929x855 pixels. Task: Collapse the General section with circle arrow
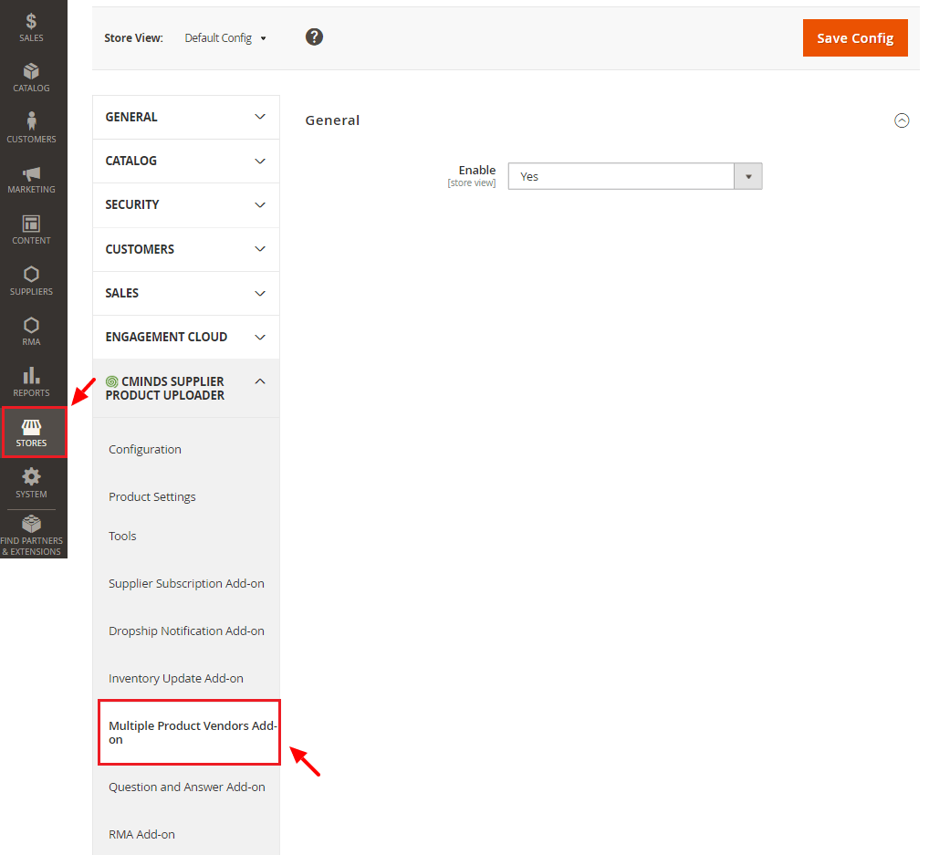tap(902, 120)
